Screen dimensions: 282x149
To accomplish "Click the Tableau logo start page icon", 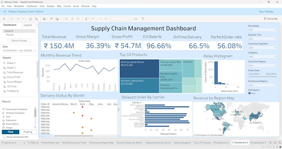I will click(x=4, y=19).
